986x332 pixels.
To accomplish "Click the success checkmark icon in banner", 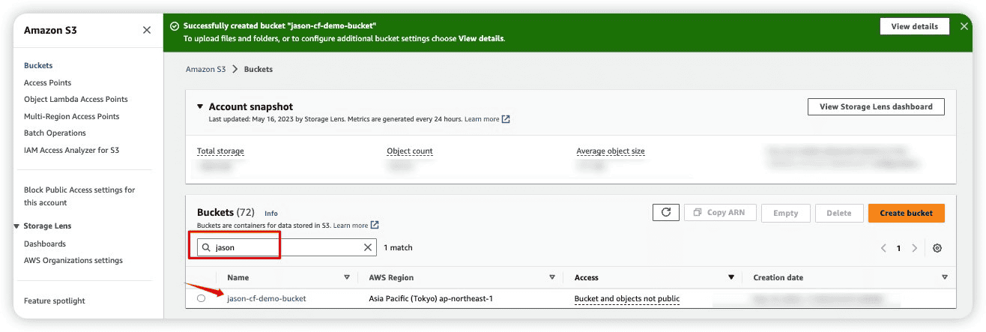I will 175,26.
